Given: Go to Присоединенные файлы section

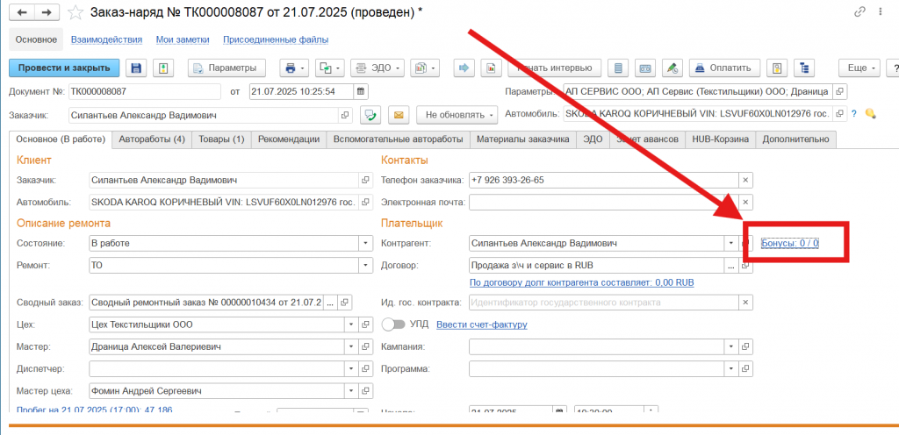Looking at the screenshot, I should pyautogui.click(x=276, y=39).
